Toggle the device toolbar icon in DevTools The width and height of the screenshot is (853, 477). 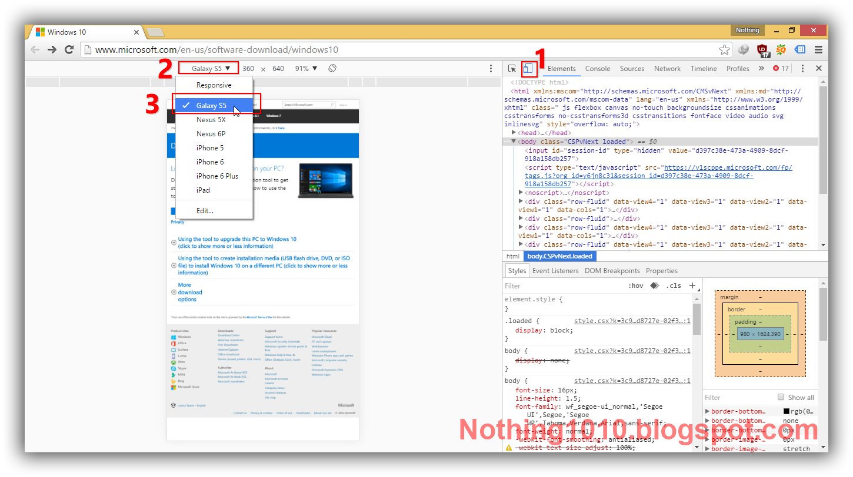tap(528, 69)
